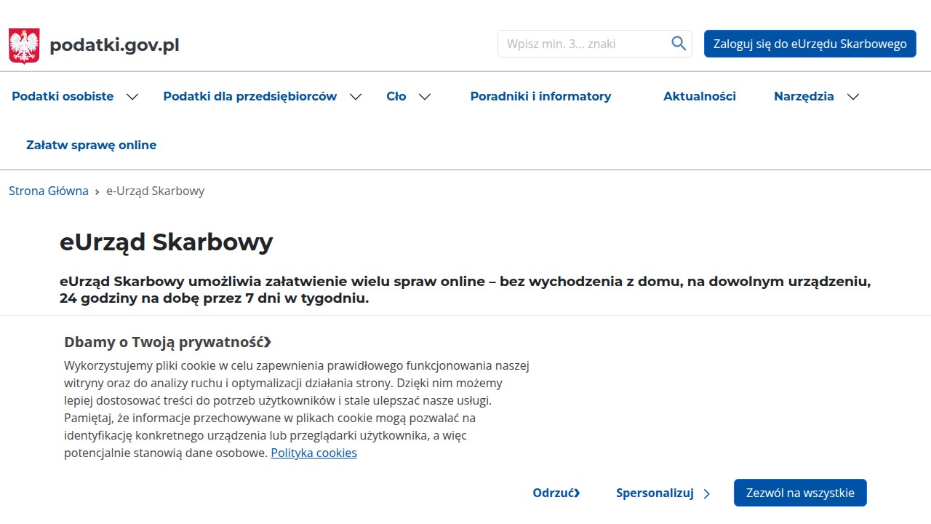931x524 pixels.
Task: Click Odrzuć to reject cookies
Action: click(x=556, y=493)
